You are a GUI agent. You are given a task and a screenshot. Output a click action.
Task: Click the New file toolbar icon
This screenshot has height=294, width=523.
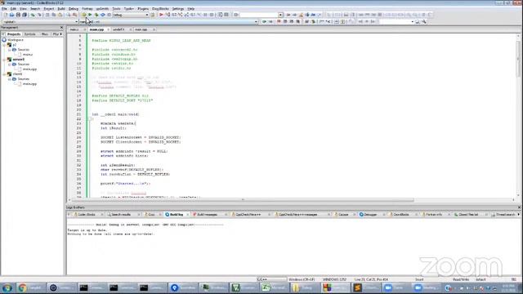[6, 15]
